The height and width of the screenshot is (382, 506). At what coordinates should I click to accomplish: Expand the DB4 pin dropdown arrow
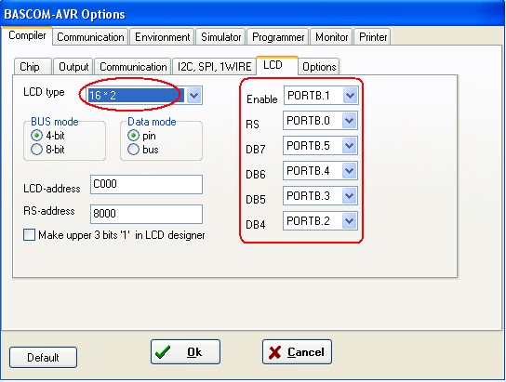click(350, 221)
